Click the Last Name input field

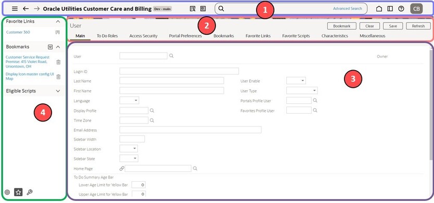[172, 80]
